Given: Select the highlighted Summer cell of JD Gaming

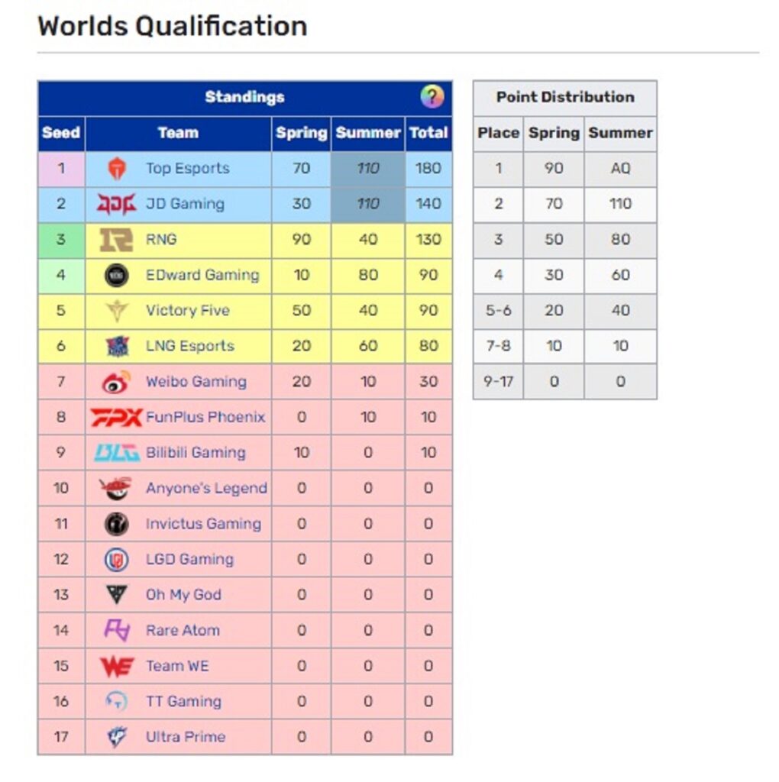Looking at the screenshot, I should click(368, 204).
